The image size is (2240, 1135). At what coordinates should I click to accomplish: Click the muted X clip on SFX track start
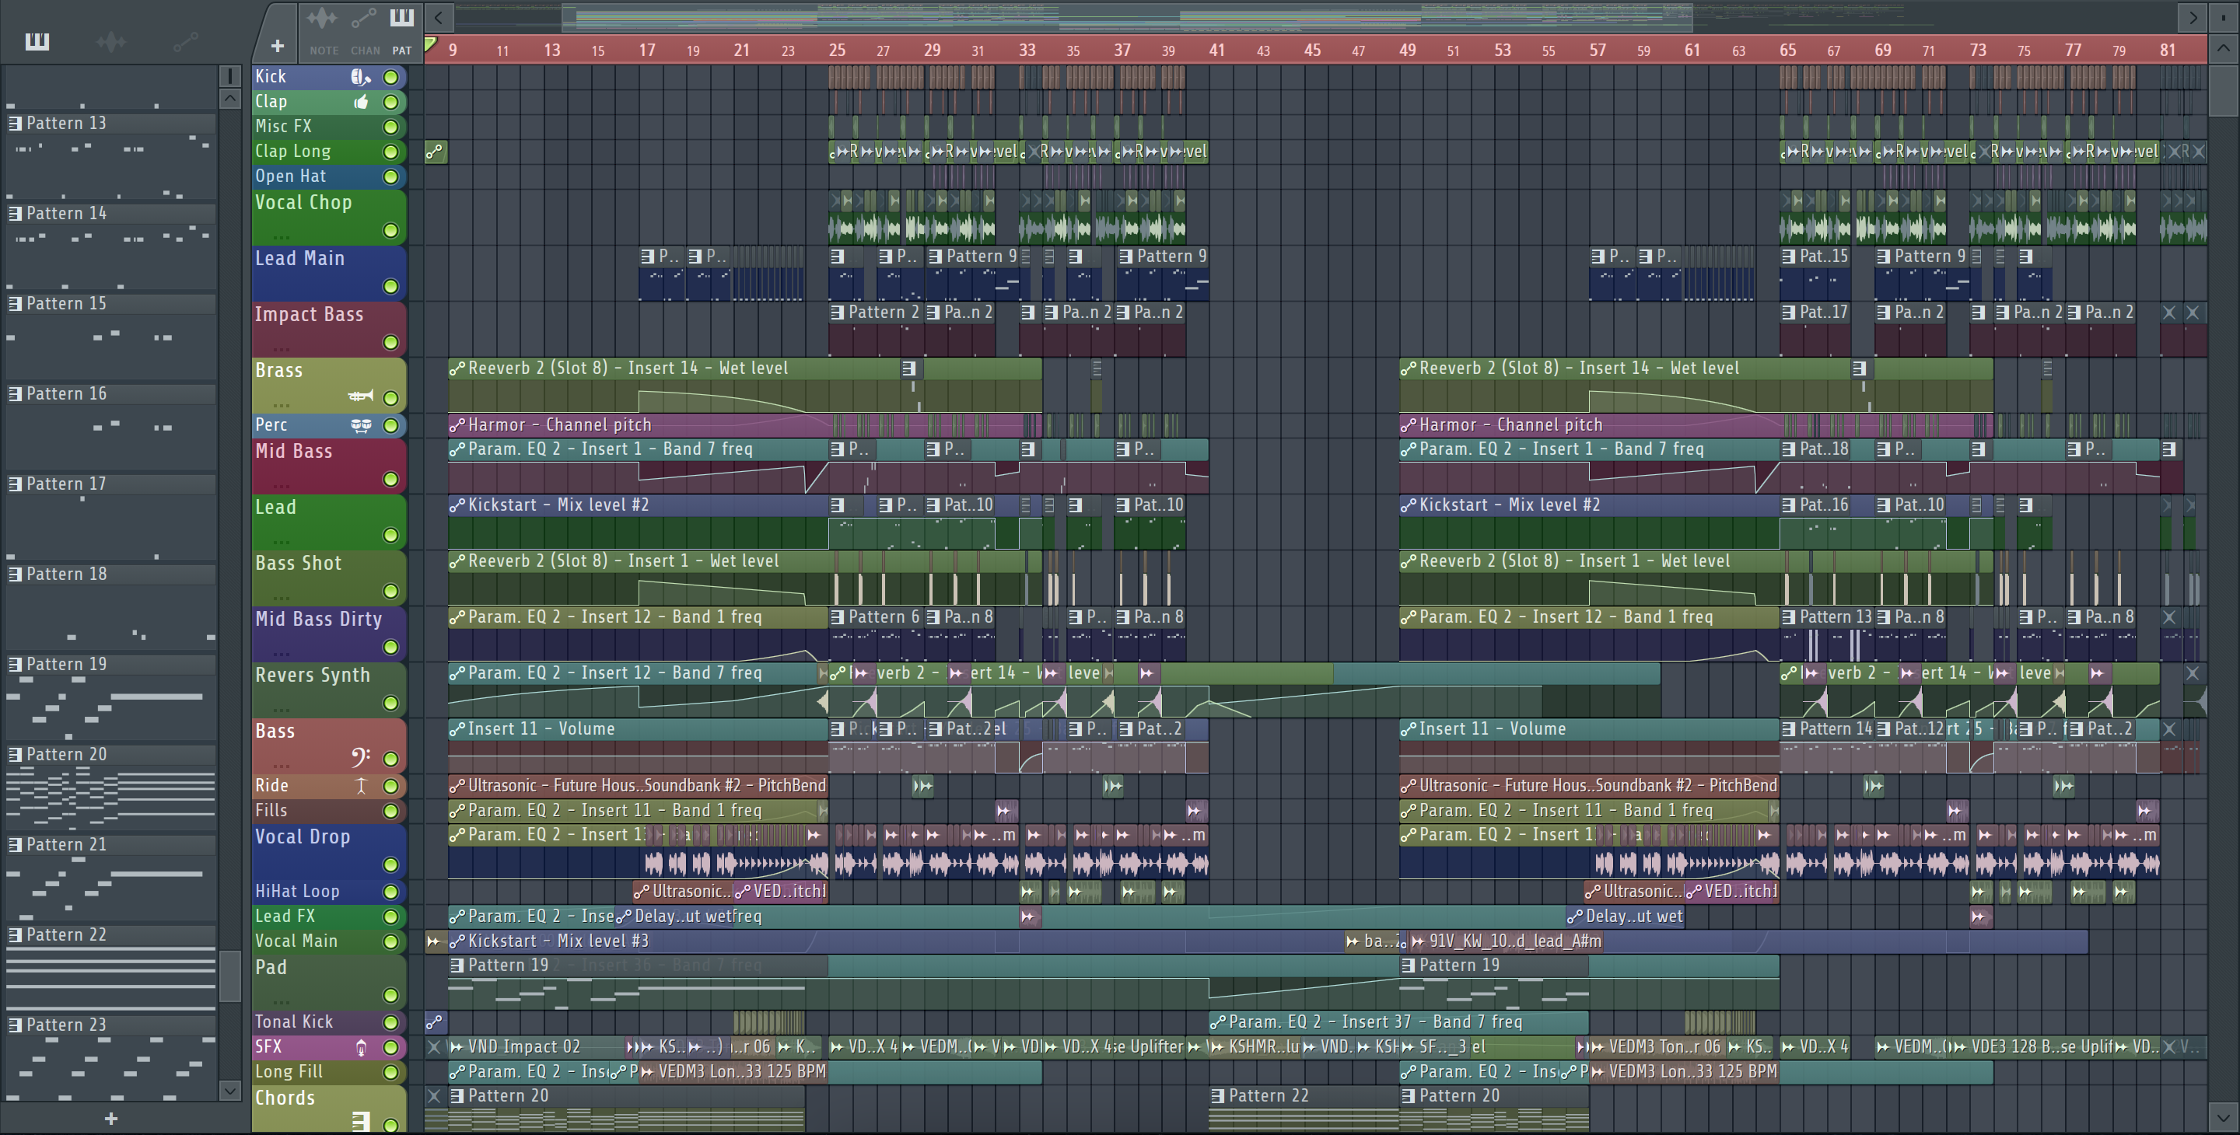(x=435, y=1047)
